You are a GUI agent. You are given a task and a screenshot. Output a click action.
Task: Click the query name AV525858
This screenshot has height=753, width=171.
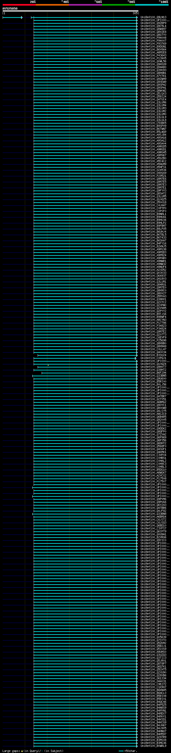coord(10,9)
